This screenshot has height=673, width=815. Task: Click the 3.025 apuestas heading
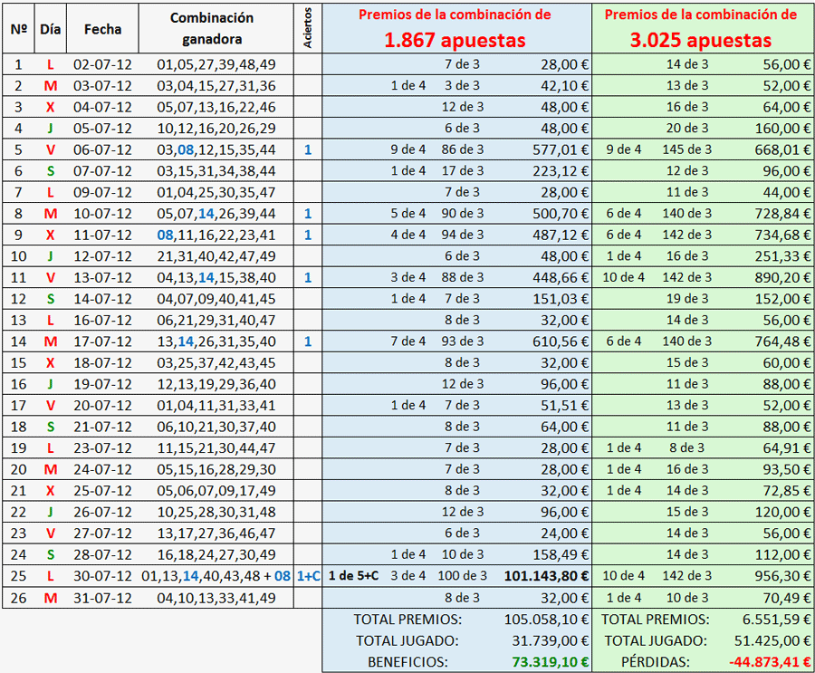702,41
